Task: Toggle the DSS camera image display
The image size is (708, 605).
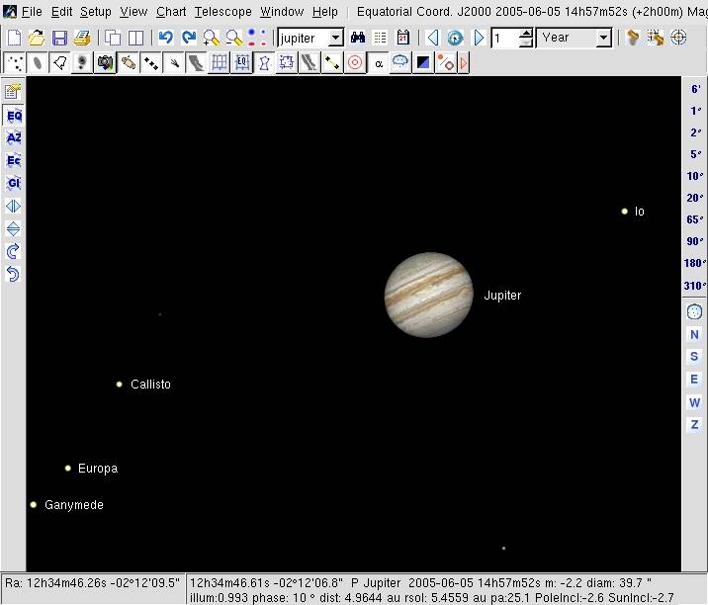Action: coord(105,63)
